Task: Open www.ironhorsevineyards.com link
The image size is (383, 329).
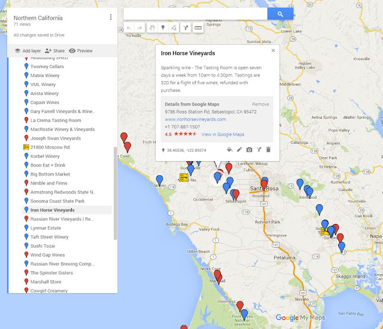Action: pos(195,119)
